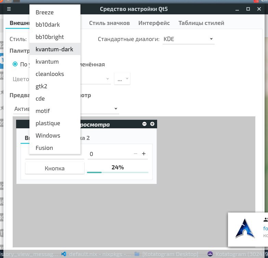Click the spinbox field showing 0
The width and height of the screenshot is (268, 258).
coord(118,154)
